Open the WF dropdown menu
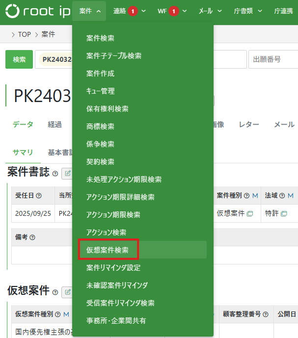This screenshot has width=298, height=338. click(171, 11)
